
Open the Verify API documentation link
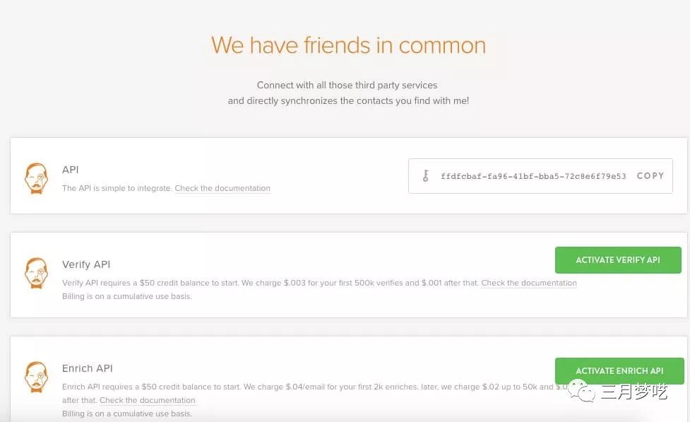tap(529, 283)
